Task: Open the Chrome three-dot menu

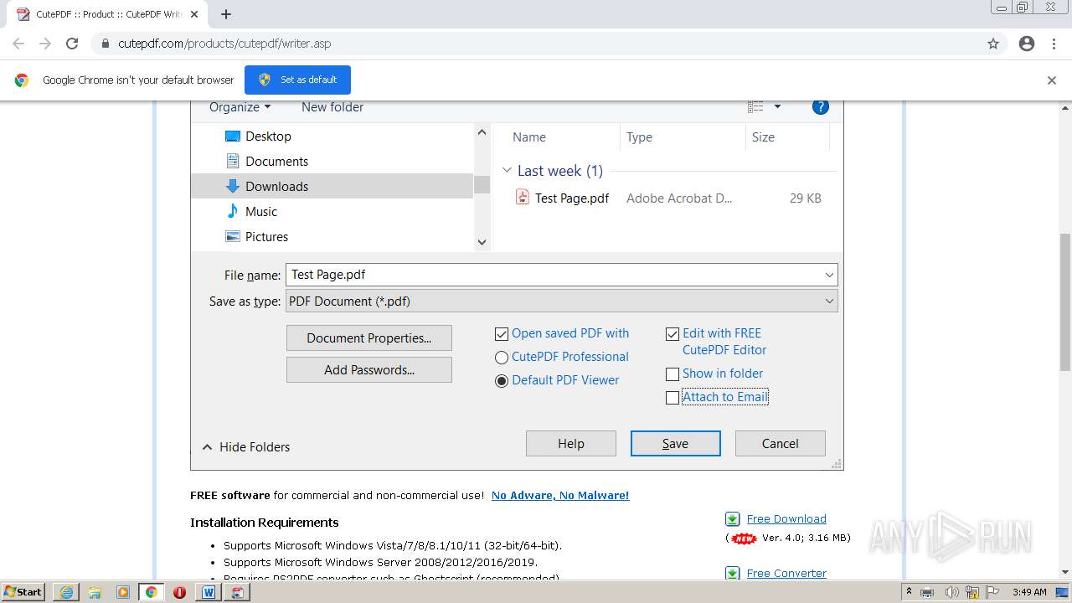Action: click(x=1054, y=44)
